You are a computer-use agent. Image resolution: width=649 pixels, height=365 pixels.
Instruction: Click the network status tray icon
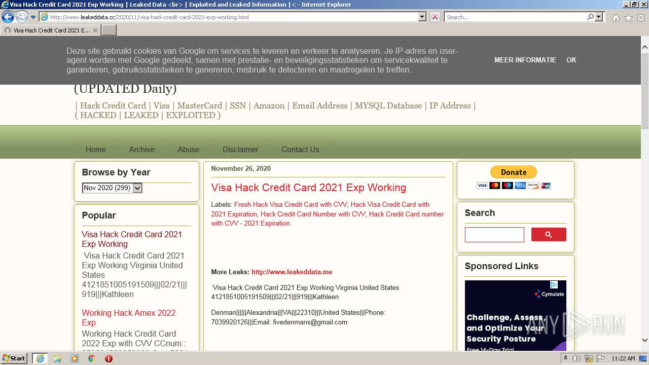click(589, 358)
